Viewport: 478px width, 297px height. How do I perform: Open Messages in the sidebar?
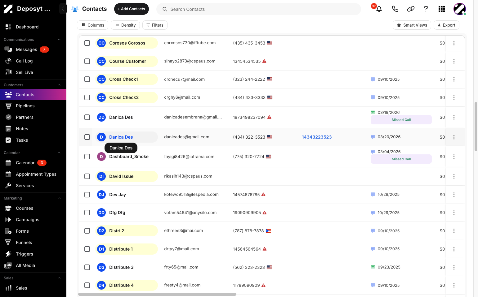(33, 49)
